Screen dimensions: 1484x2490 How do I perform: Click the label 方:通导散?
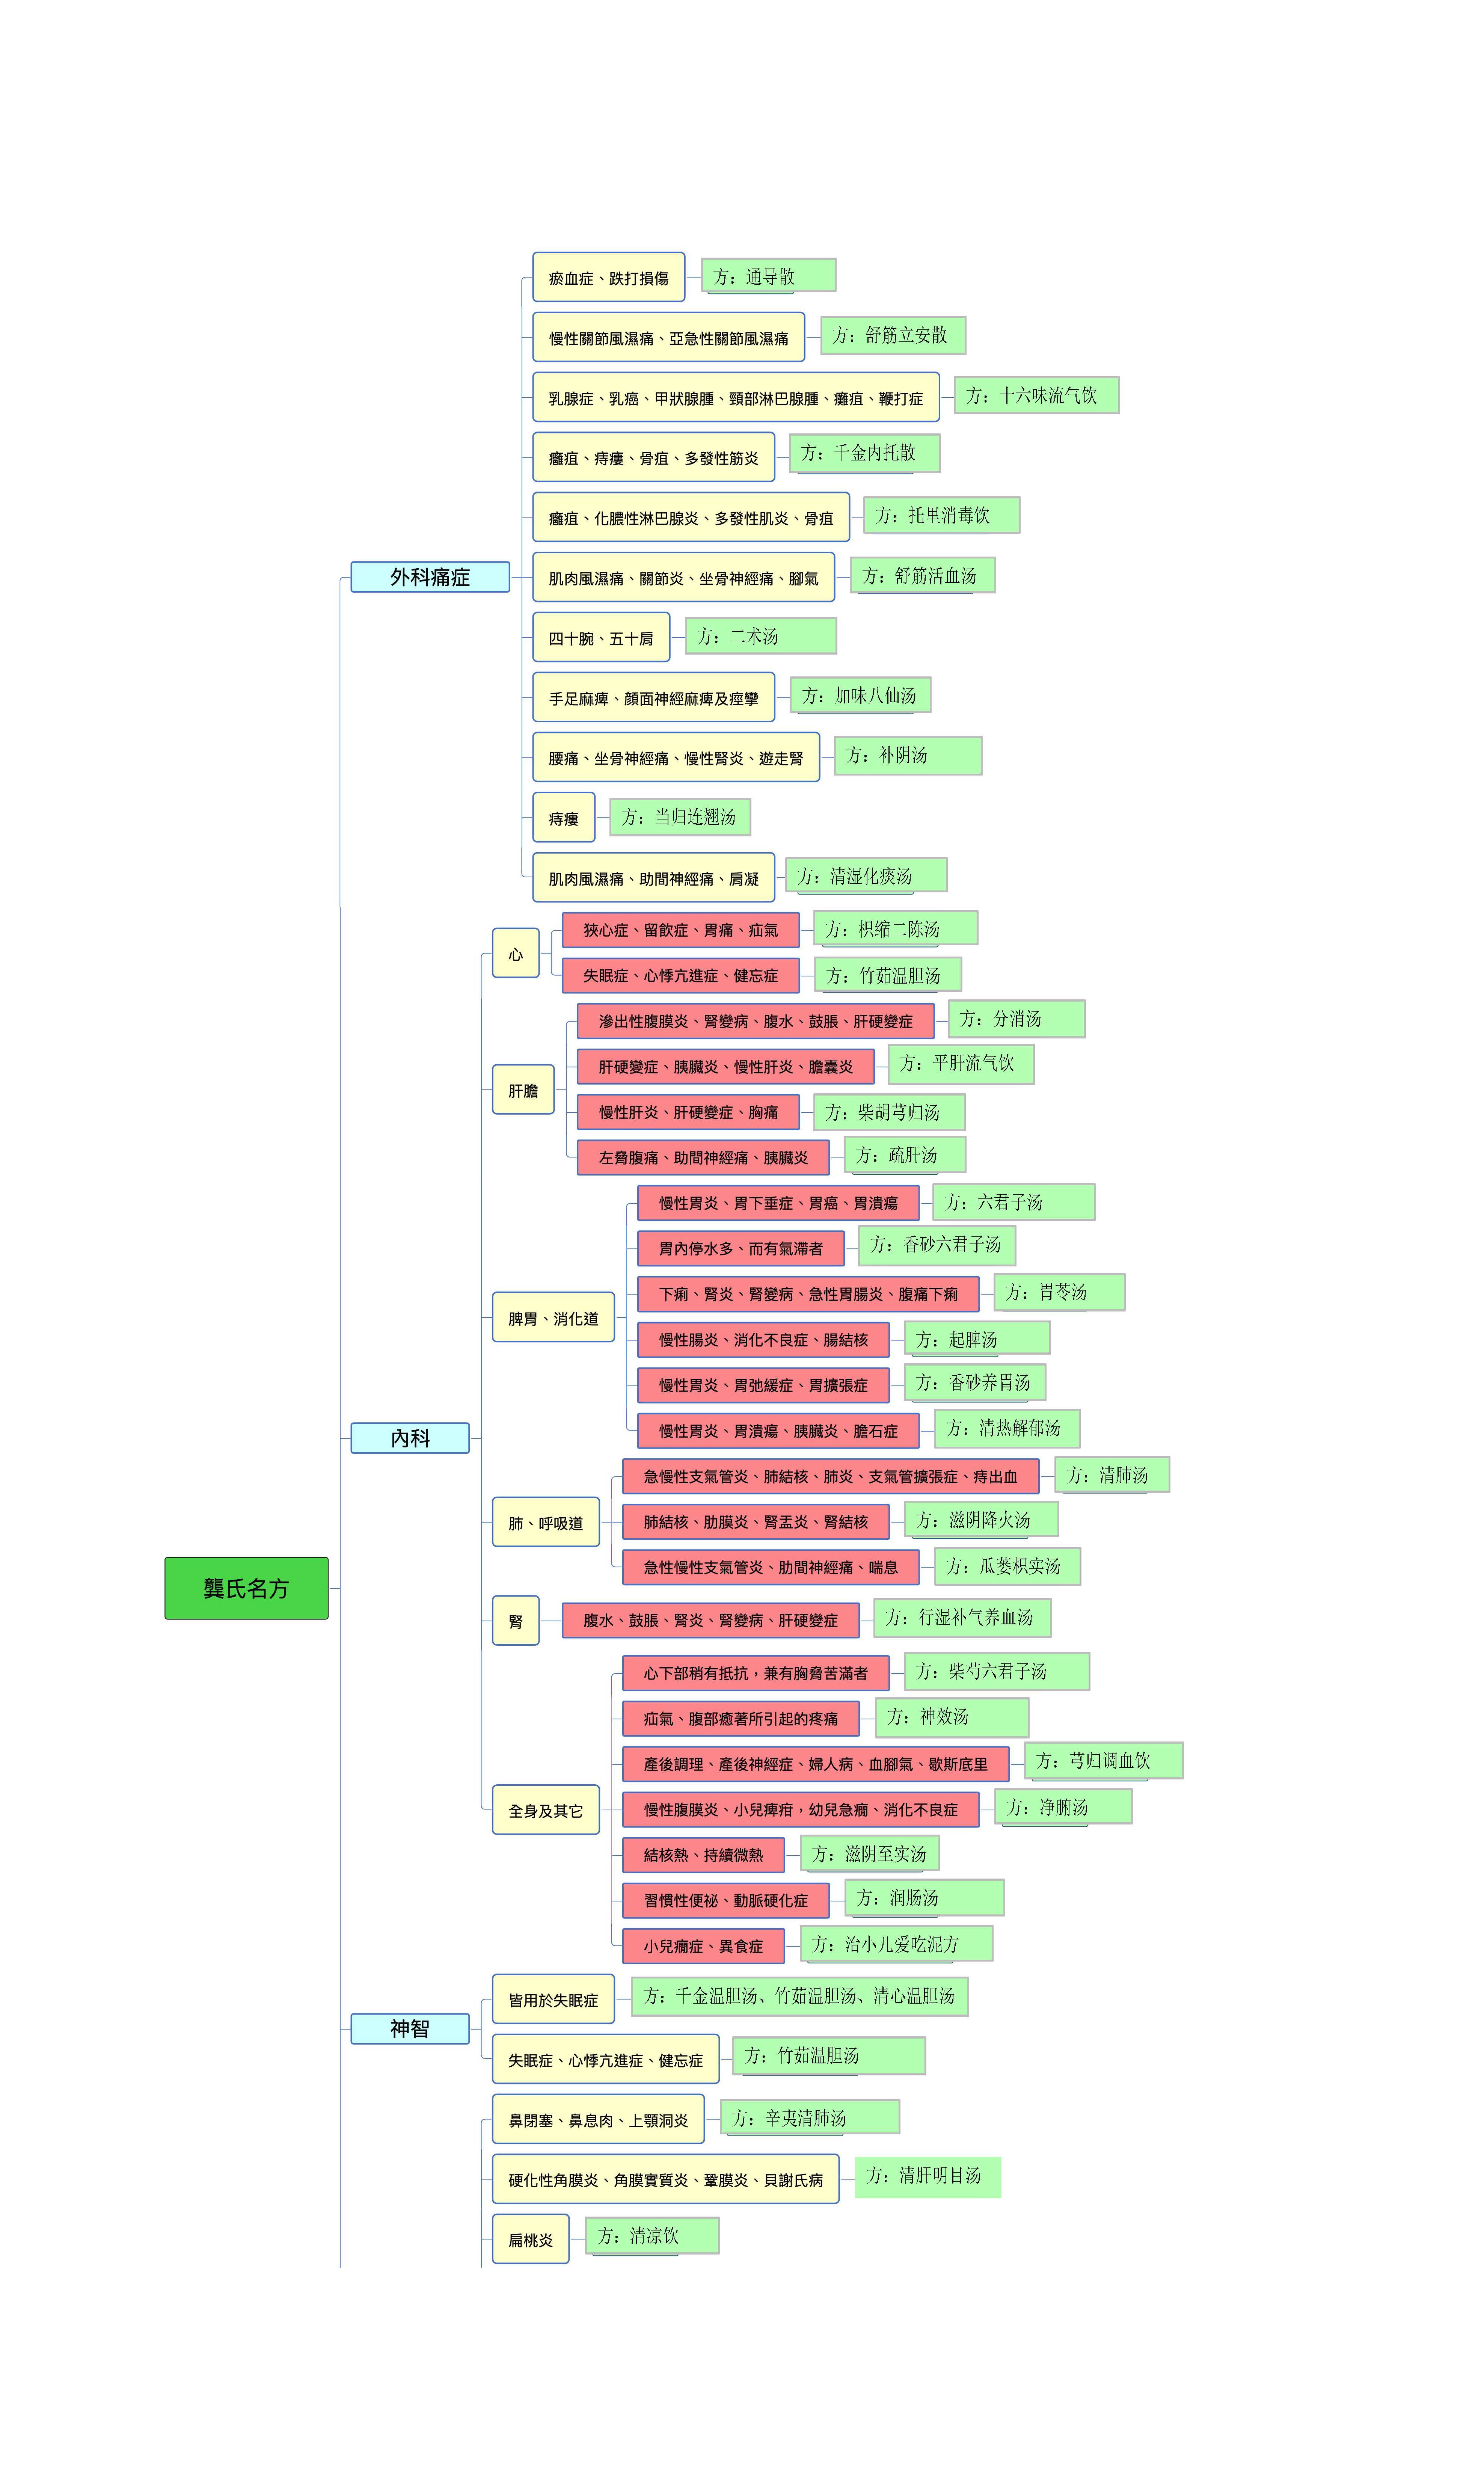769,275
